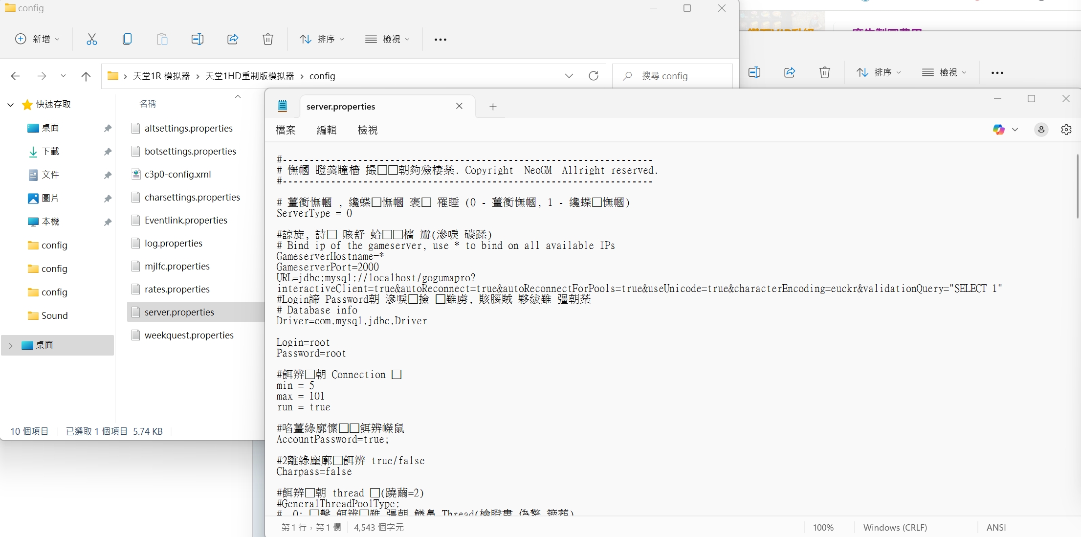Open the 檢視 menu in Notepad
Viewport: 1081px width, 537px height.
point(368,130)
